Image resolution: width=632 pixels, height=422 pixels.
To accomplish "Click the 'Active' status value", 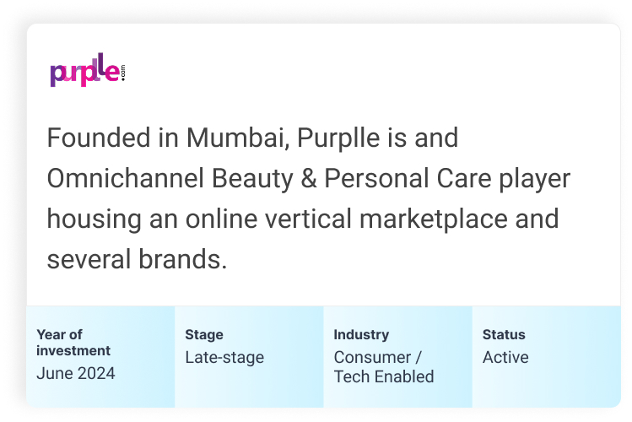I will click(x=505, y=358).
